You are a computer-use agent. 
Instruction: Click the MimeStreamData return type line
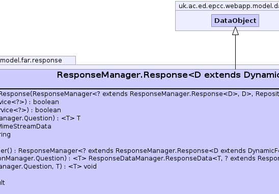(x=25, y=126)
